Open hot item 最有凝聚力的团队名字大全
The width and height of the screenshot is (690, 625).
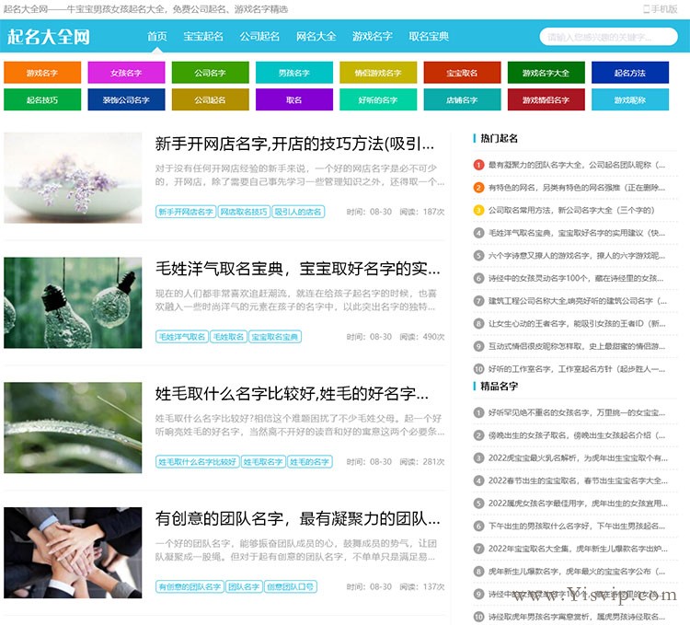tap(577, 165)
